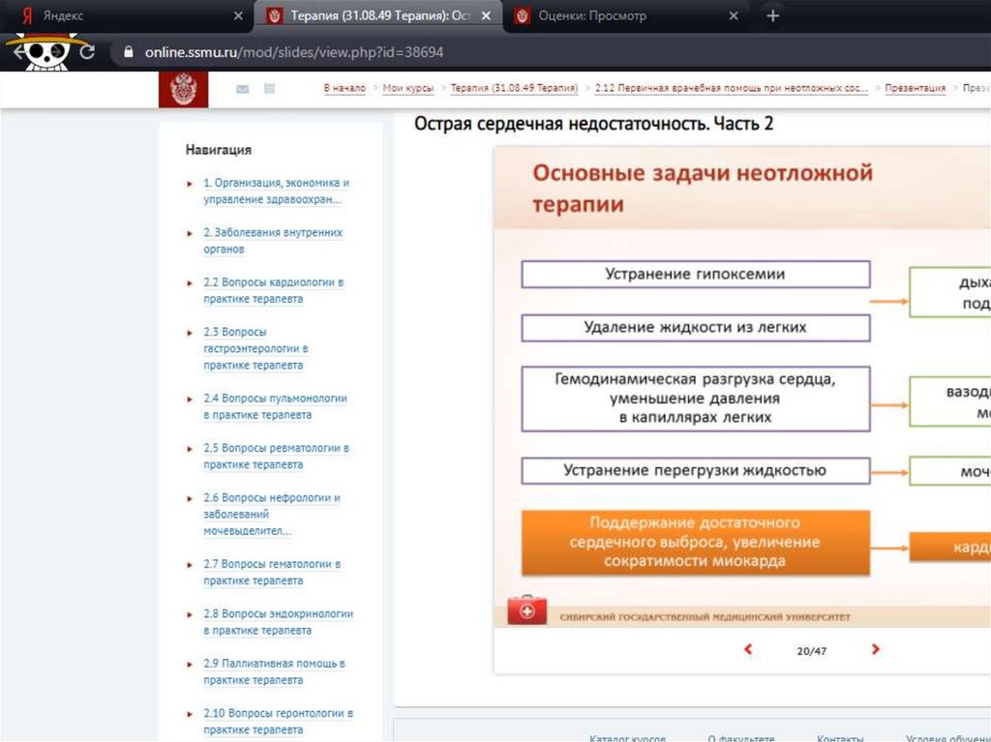The width and height of the screenshot is (991, 742).
Task: Open the calendar grid icon in header
Action: point(269,88)
